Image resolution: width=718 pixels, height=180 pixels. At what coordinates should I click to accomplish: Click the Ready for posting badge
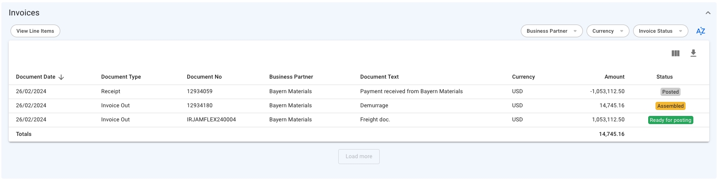(x=671, y=120)
